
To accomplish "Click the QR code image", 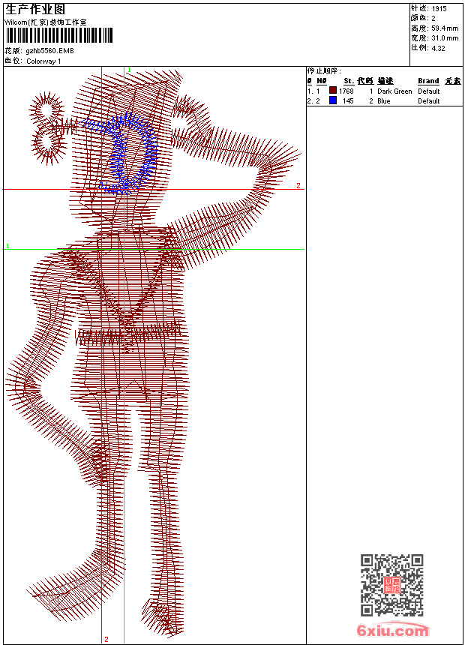I will coord(391,585).
